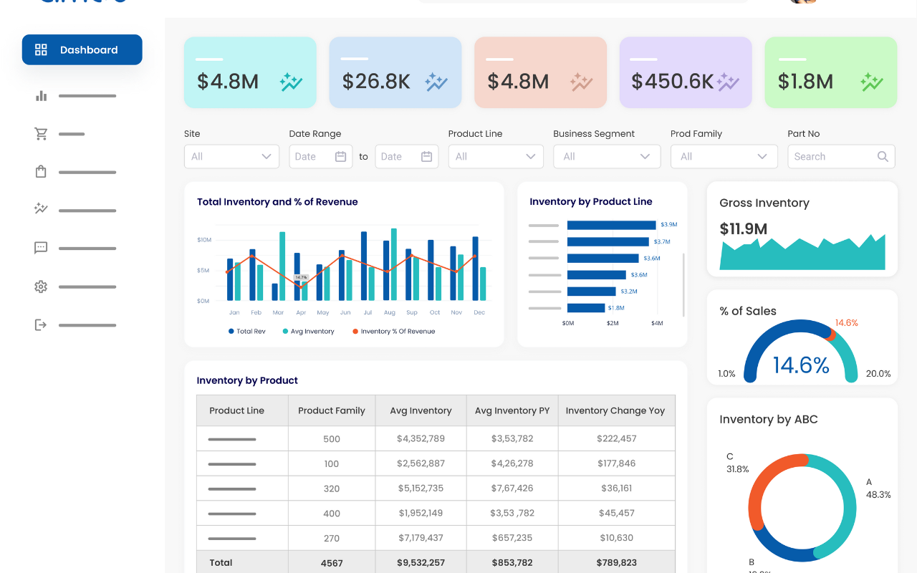The width and height of the screenshot is (917, 573).
Task: Expand the Product Line dropdown
Action: coord(496,156)
